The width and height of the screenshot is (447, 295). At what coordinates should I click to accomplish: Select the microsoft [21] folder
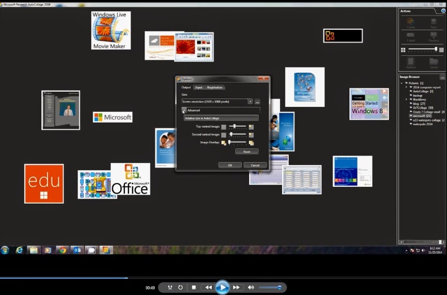(x=422, y=116)
